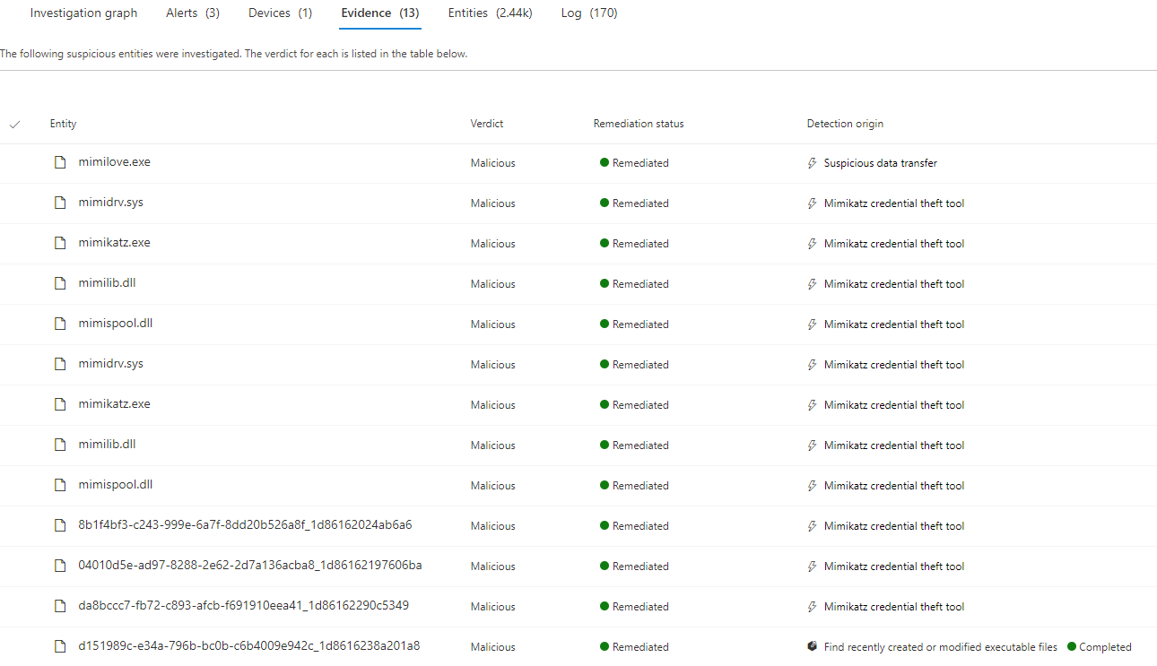Switch to the Alerts (3) tab
This screenshot has height=666, width=1157.
pyautogui.click(x=193, y=13)
